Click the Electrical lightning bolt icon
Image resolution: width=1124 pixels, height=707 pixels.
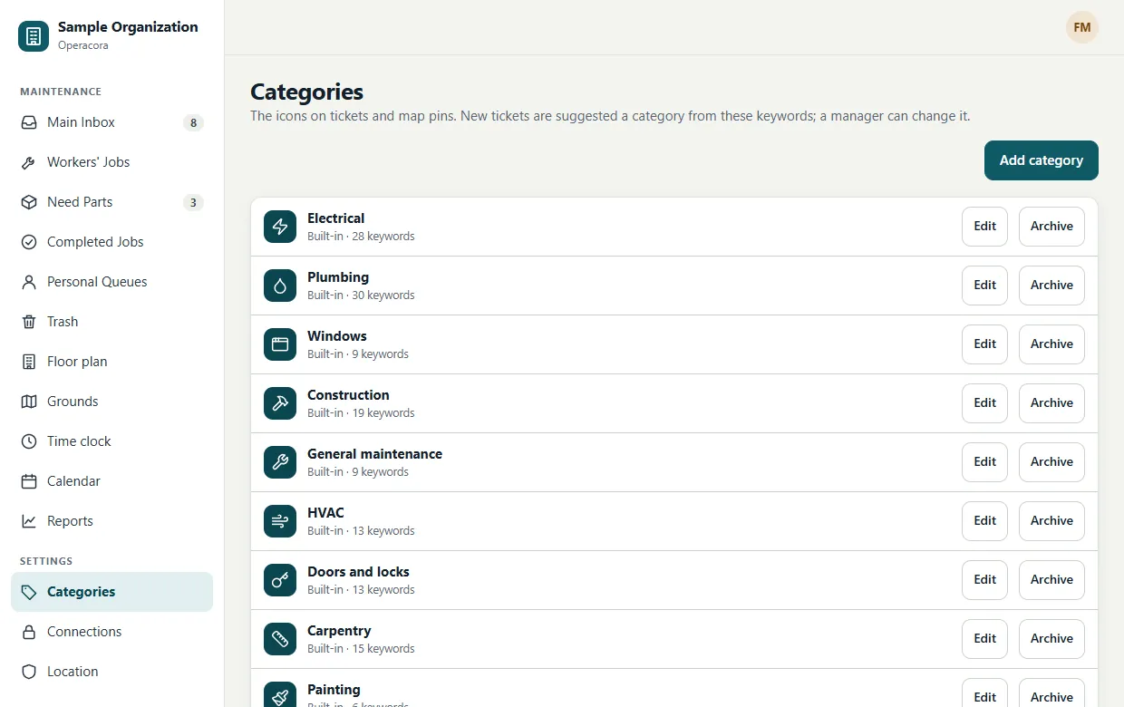[x=280, y=227]
